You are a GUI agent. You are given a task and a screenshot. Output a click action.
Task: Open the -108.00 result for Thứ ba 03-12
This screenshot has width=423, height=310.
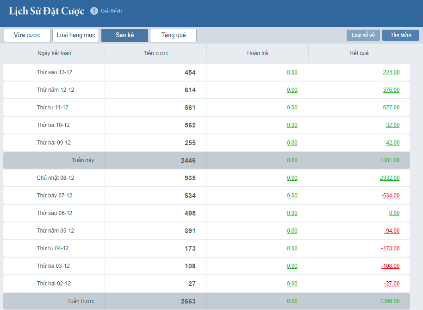(x=390, y=266)
